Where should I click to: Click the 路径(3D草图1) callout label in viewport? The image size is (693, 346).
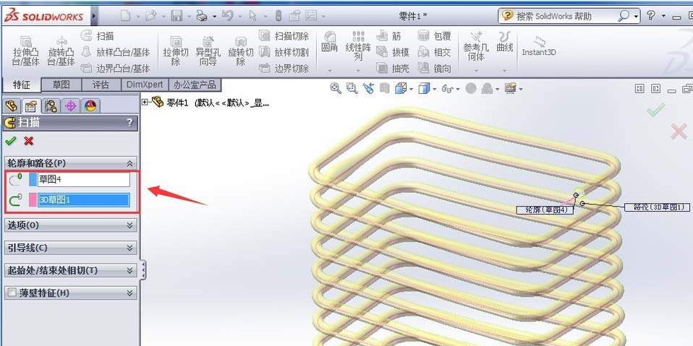(x=658, y=207)
